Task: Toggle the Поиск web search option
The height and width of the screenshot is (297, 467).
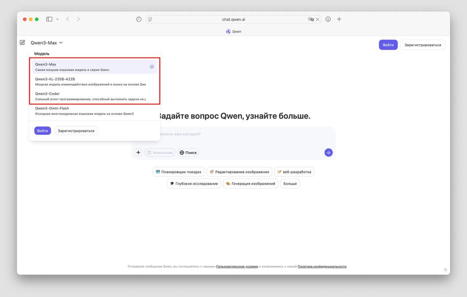Action: (188, 153)
